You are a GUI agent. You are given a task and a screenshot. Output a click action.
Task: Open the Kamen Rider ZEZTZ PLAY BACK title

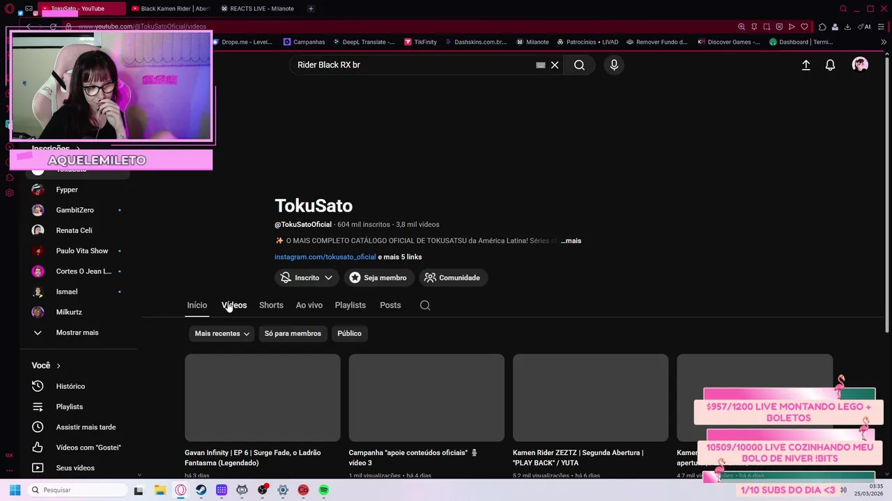click(578, 457)
